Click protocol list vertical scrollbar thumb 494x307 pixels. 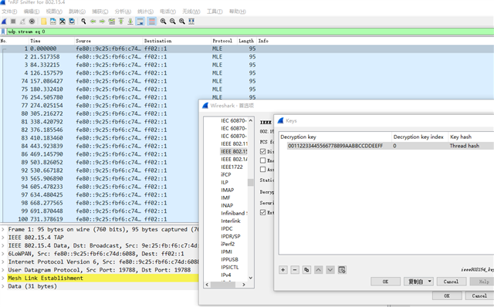point(250,182)
